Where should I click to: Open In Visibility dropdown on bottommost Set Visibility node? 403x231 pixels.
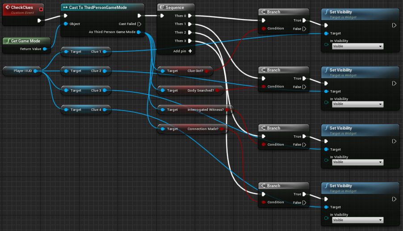(x=357, y=220)
